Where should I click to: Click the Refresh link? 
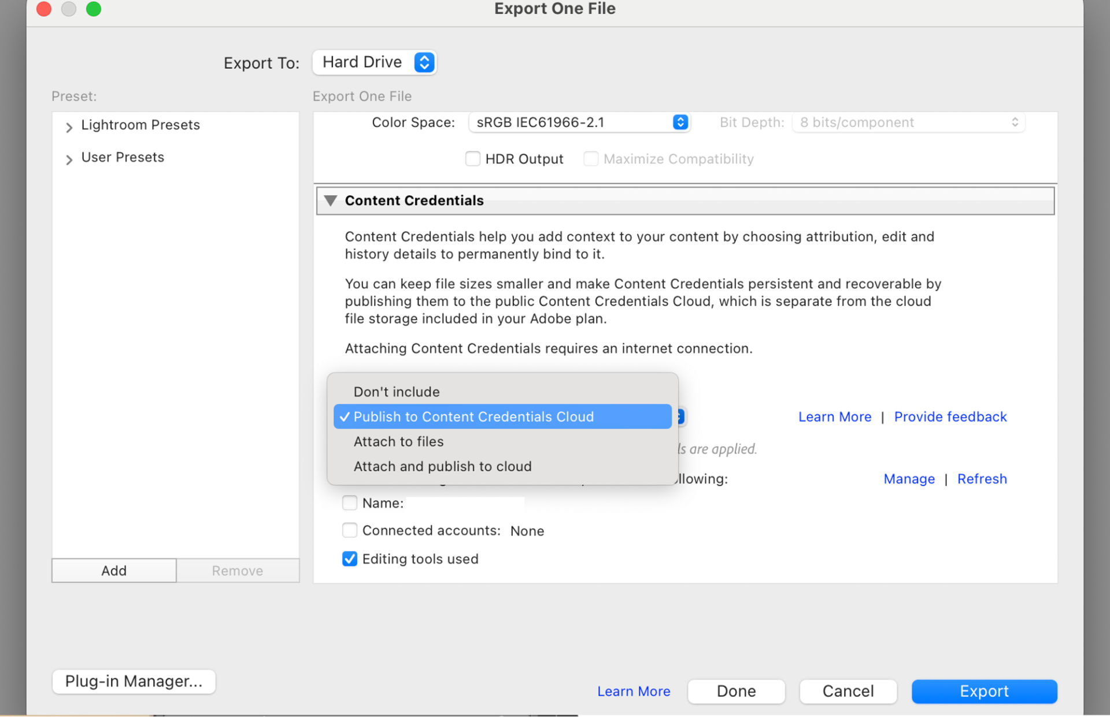tap(982, 479)
